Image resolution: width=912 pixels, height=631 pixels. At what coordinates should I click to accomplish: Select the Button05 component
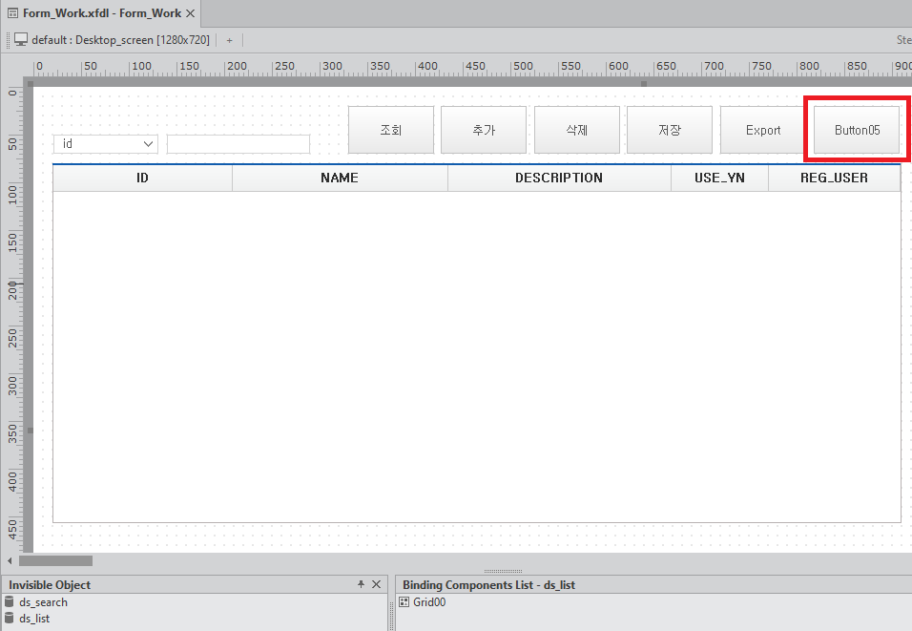click(x=857, y=130)
